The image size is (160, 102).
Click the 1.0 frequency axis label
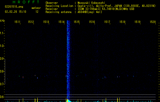click(2, 46)
